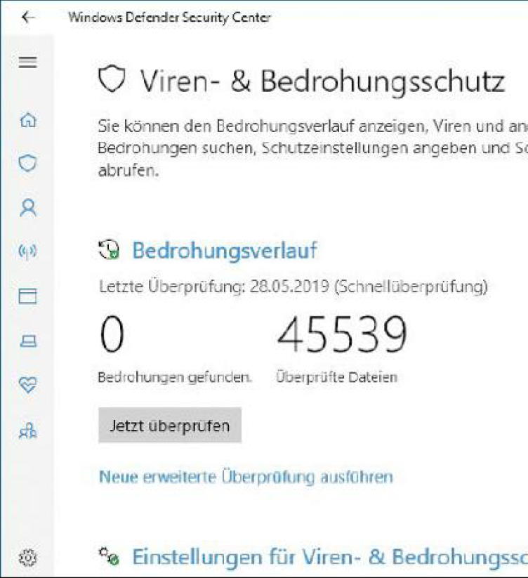Open account protection person icon
Screen dimensions: 528x578
pyautogui.click(x=28, y=208)
